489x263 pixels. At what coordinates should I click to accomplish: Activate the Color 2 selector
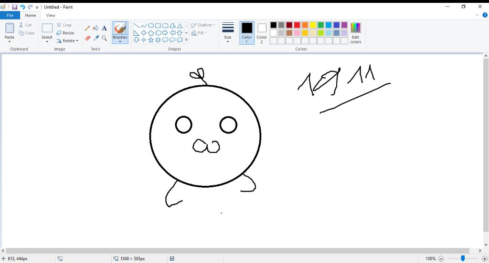click(x=262, y=32)
